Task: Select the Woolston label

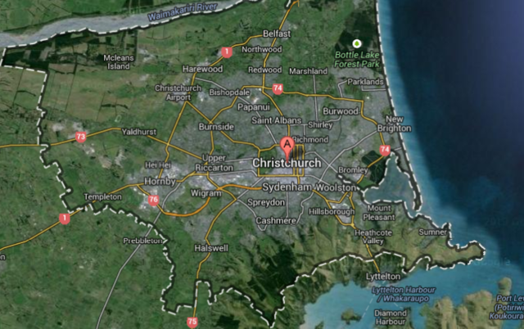Action: click(336, 187)
